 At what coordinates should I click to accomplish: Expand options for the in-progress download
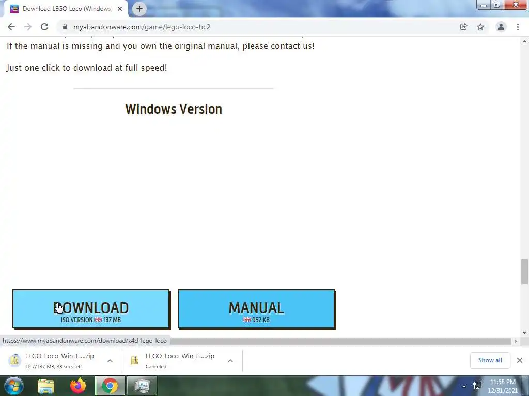point(110,361)
